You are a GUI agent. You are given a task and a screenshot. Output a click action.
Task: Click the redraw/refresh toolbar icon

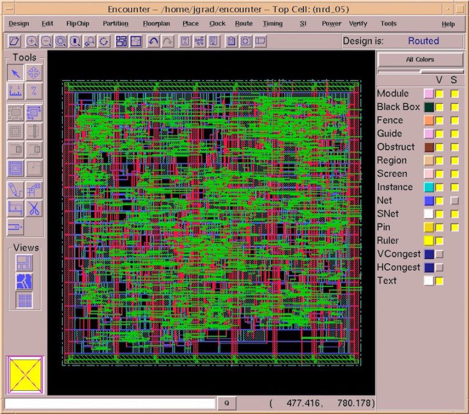(104, 42)
